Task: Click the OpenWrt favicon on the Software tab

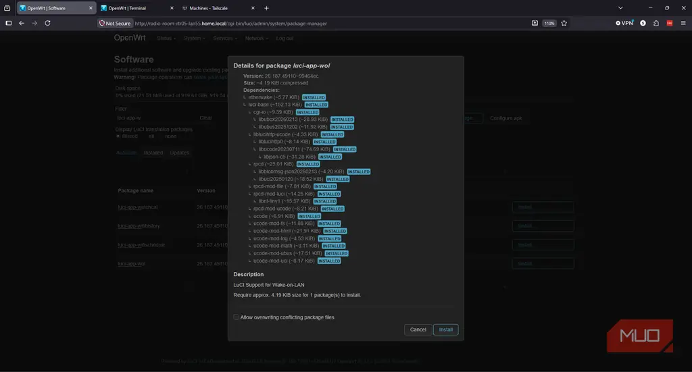Action: point(22,8)
